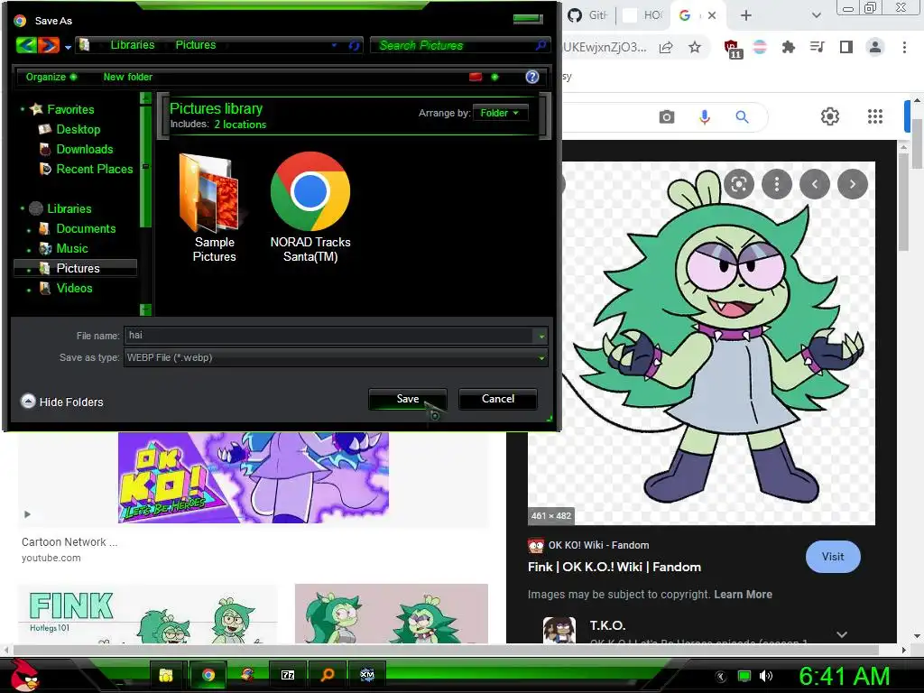924x693 pixels.
Task: Click the Search Pictures field
Action: click(x=454, y=45)
